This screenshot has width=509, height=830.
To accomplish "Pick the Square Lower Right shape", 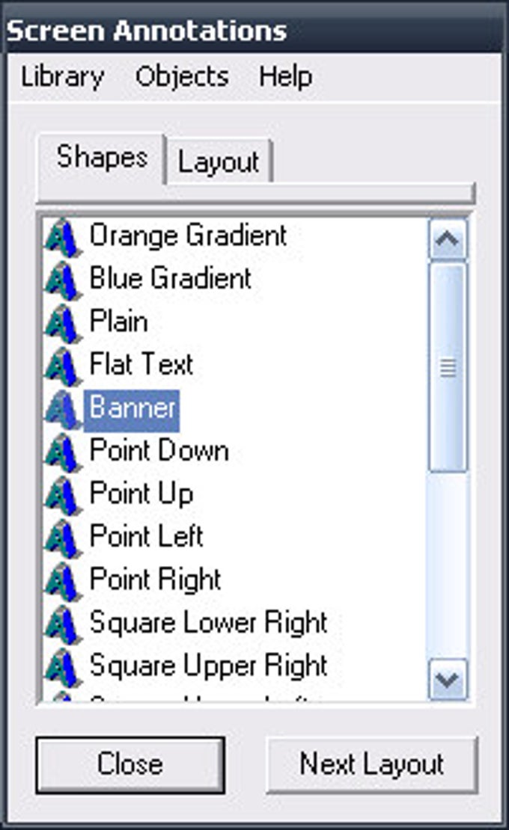I will pos(209,622).
